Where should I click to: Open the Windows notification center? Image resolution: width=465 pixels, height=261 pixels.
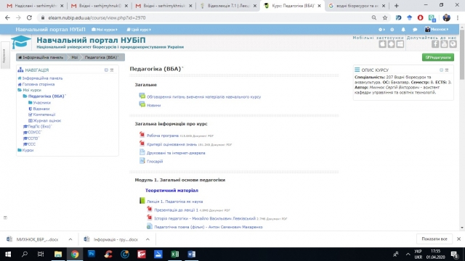(454, 254)
